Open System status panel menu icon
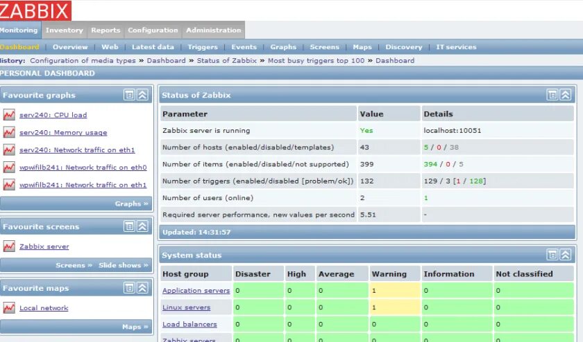This screenshot has width=583, height=342. click(x=552, y=255)
